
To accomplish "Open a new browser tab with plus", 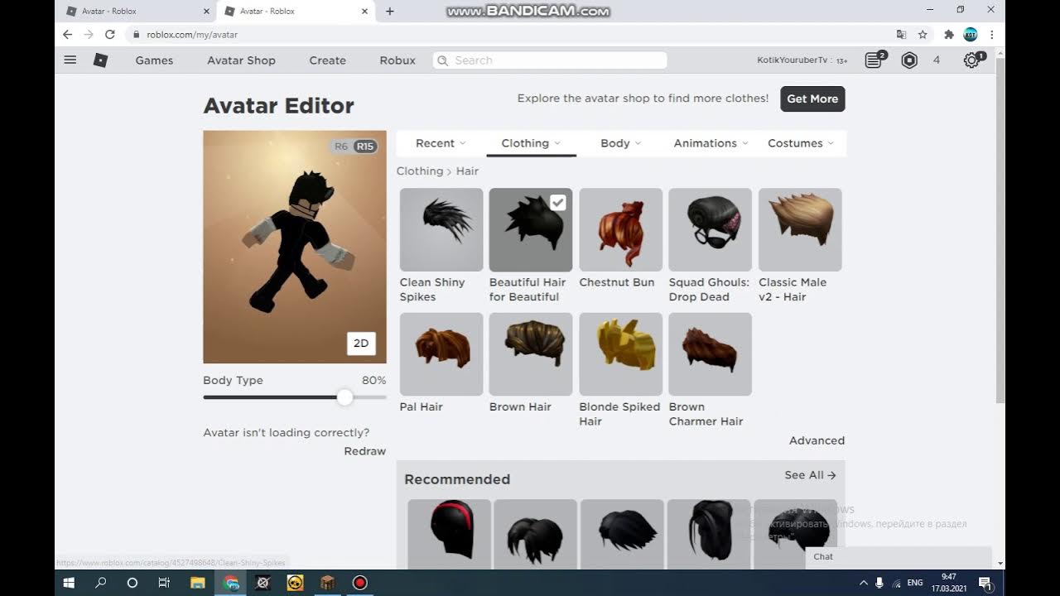I will click(x=390, y=11).
